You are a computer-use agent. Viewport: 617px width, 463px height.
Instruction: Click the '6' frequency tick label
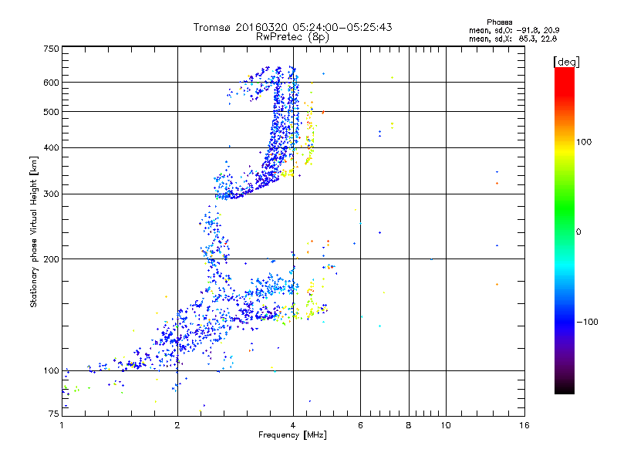pos(360,425)
